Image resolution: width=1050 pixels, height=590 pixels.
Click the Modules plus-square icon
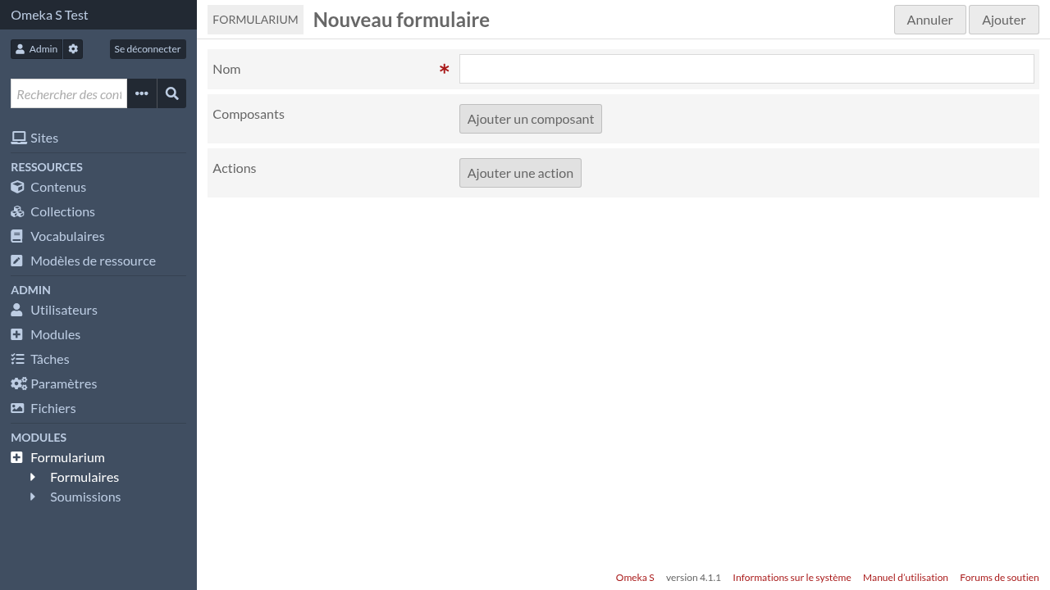17,334
